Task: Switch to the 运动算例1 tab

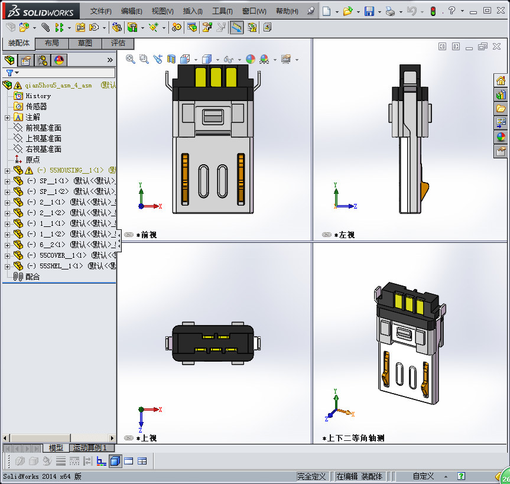Action: (90, 448)
